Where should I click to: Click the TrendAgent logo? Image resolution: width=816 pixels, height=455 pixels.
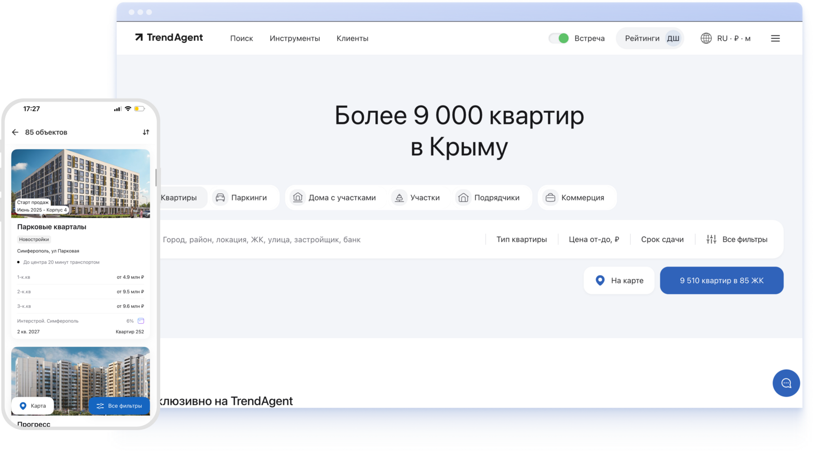169,38
